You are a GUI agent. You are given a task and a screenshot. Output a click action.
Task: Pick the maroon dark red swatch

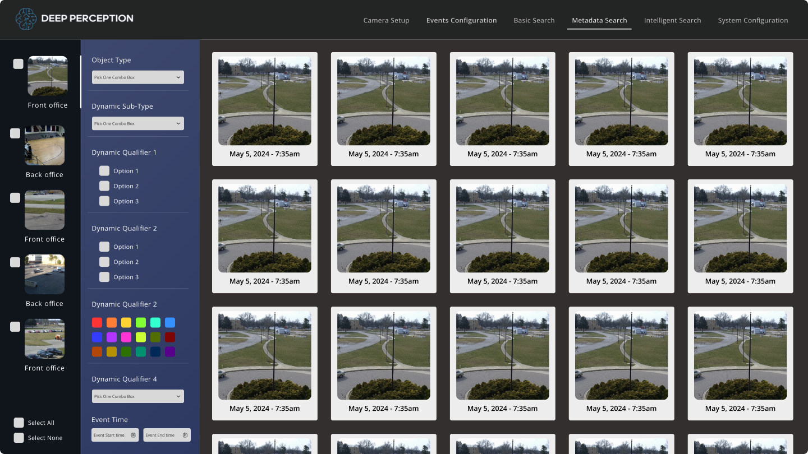pos(170,337)
